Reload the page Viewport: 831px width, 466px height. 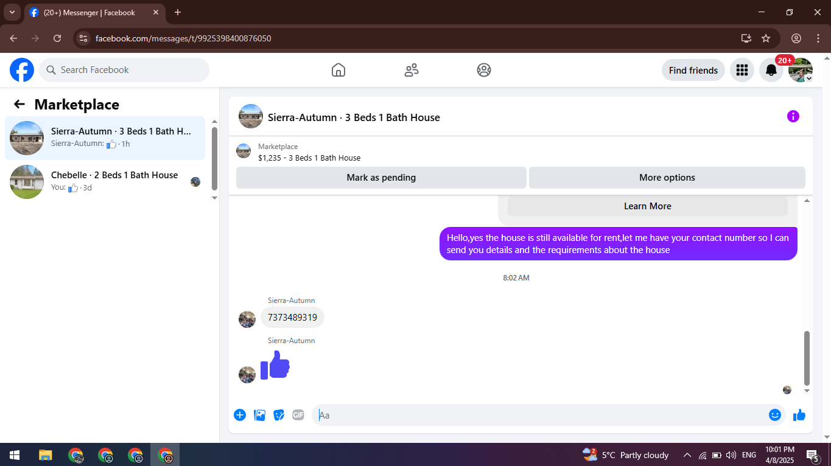[x=57, y=38]
